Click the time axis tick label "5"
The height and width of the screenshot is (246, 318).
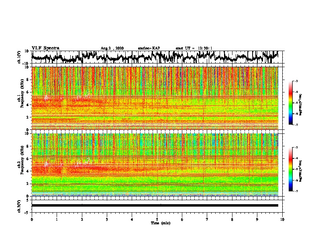157,219
